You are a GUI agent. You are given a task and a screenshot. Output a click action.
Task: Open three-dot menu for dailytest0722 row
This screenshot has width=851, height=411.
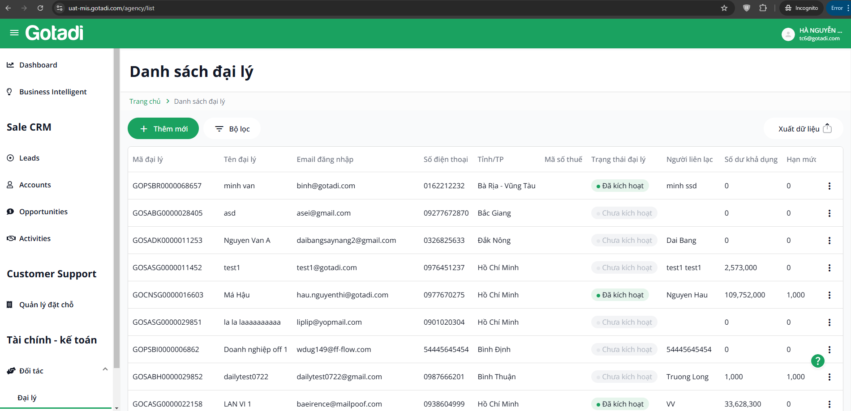[829, 377]
